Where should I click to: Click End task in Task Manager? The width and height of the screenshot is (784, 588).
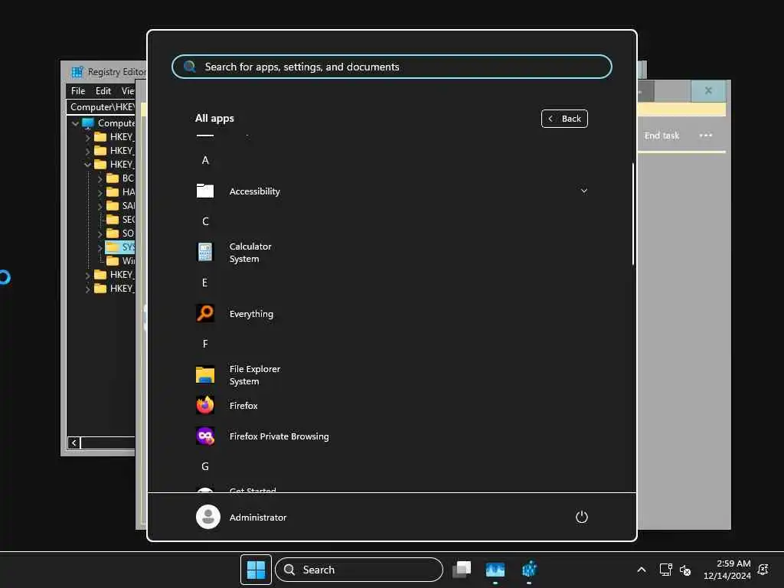point(661,136)
